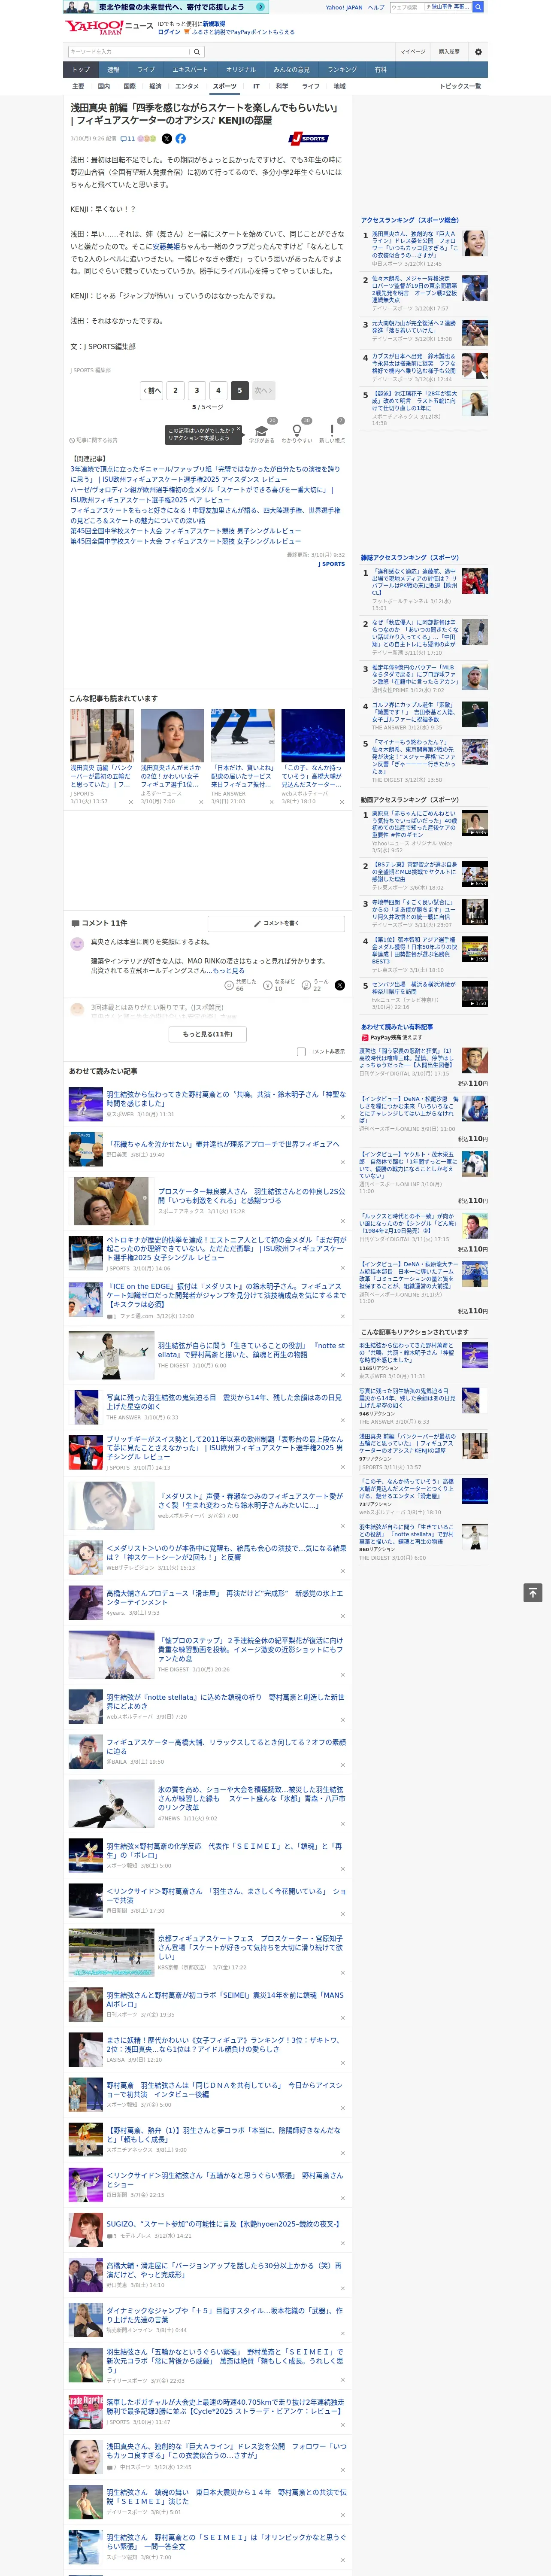Click blue search button at top right
Viewport: 551px width, 2576px height.
[x=478, y=7]
